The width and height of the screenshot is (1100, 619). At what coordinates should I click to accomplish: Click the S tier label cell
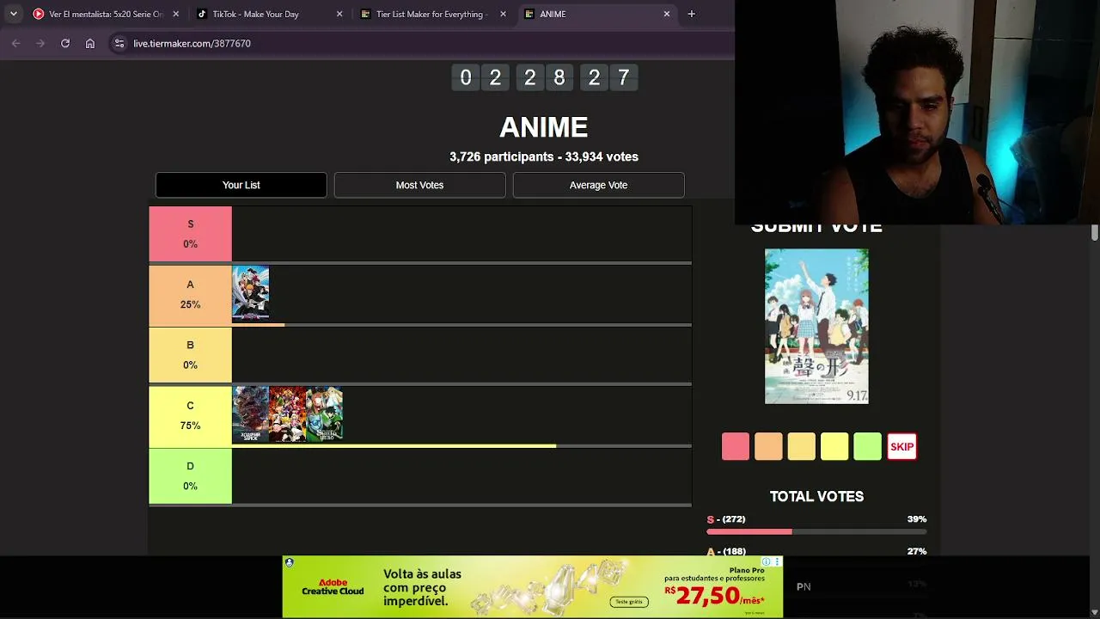190,234
